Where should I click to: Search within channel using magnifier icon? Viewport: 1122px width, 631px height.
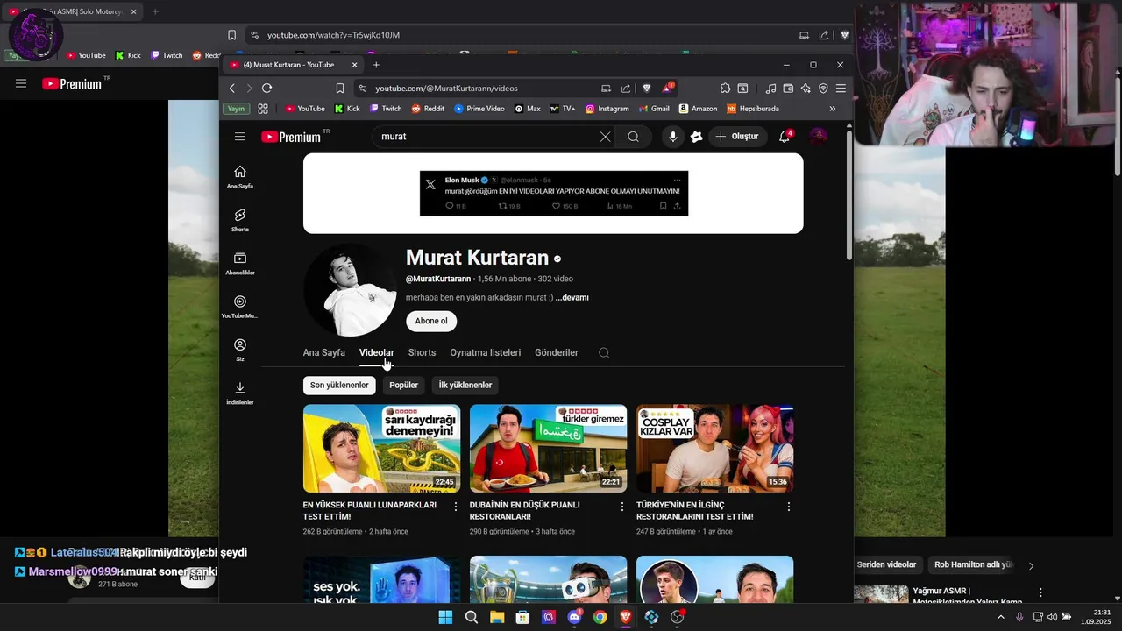pos(604,353)
